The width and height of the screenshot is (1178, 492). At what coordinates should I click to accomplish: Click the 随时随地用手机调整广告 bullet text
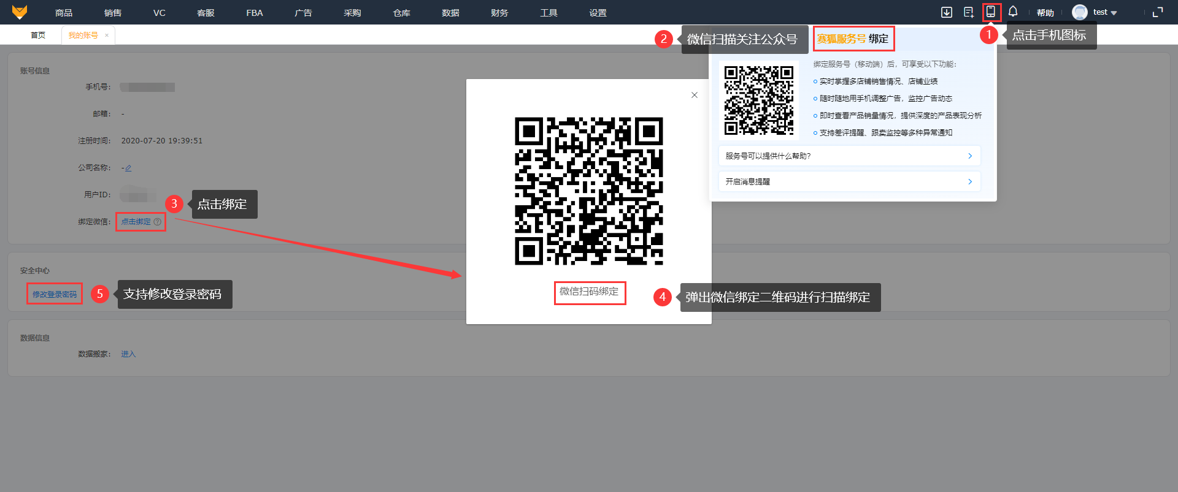[x=886, y=99]
